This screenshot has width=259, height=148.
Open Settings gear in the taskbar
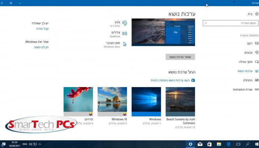coord(190,144)
